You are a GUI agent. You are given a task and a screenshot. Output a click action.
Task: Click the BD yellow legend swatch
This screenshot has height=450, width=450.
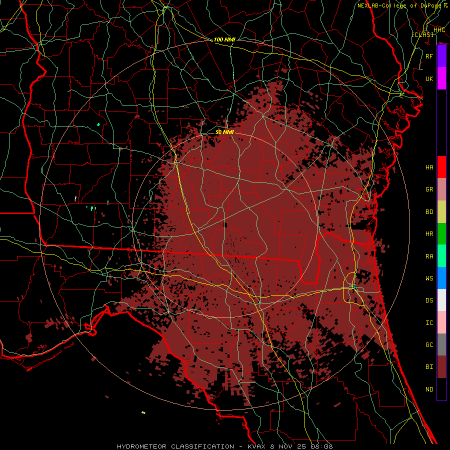pos(441,211)
